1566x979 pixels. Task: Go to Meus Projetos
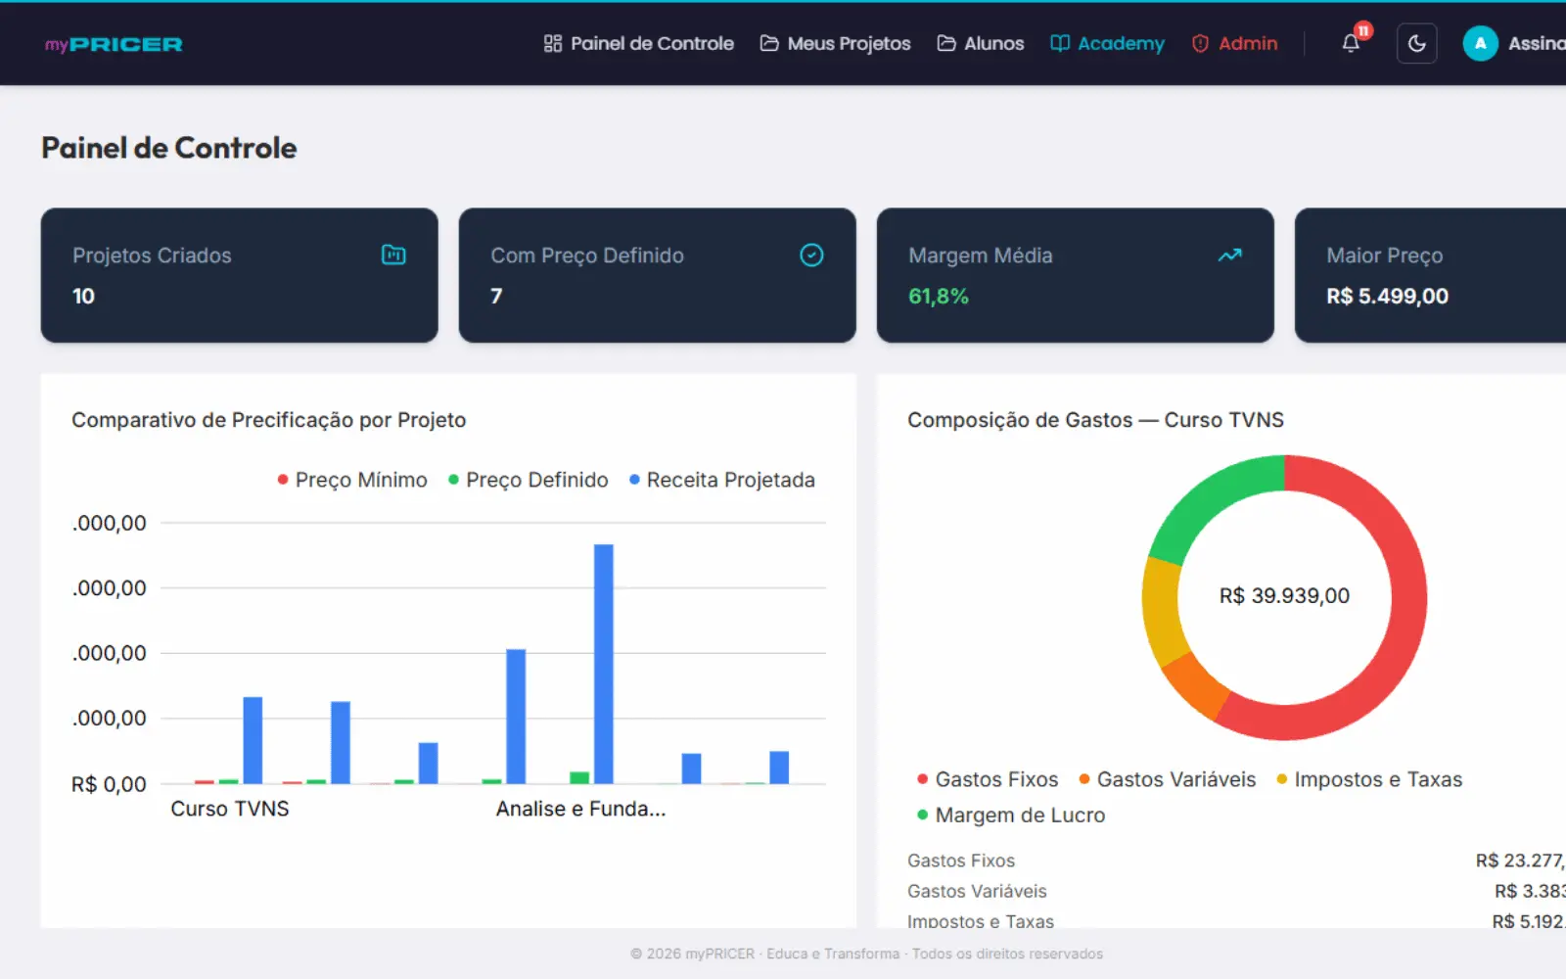tap(835, 43)
